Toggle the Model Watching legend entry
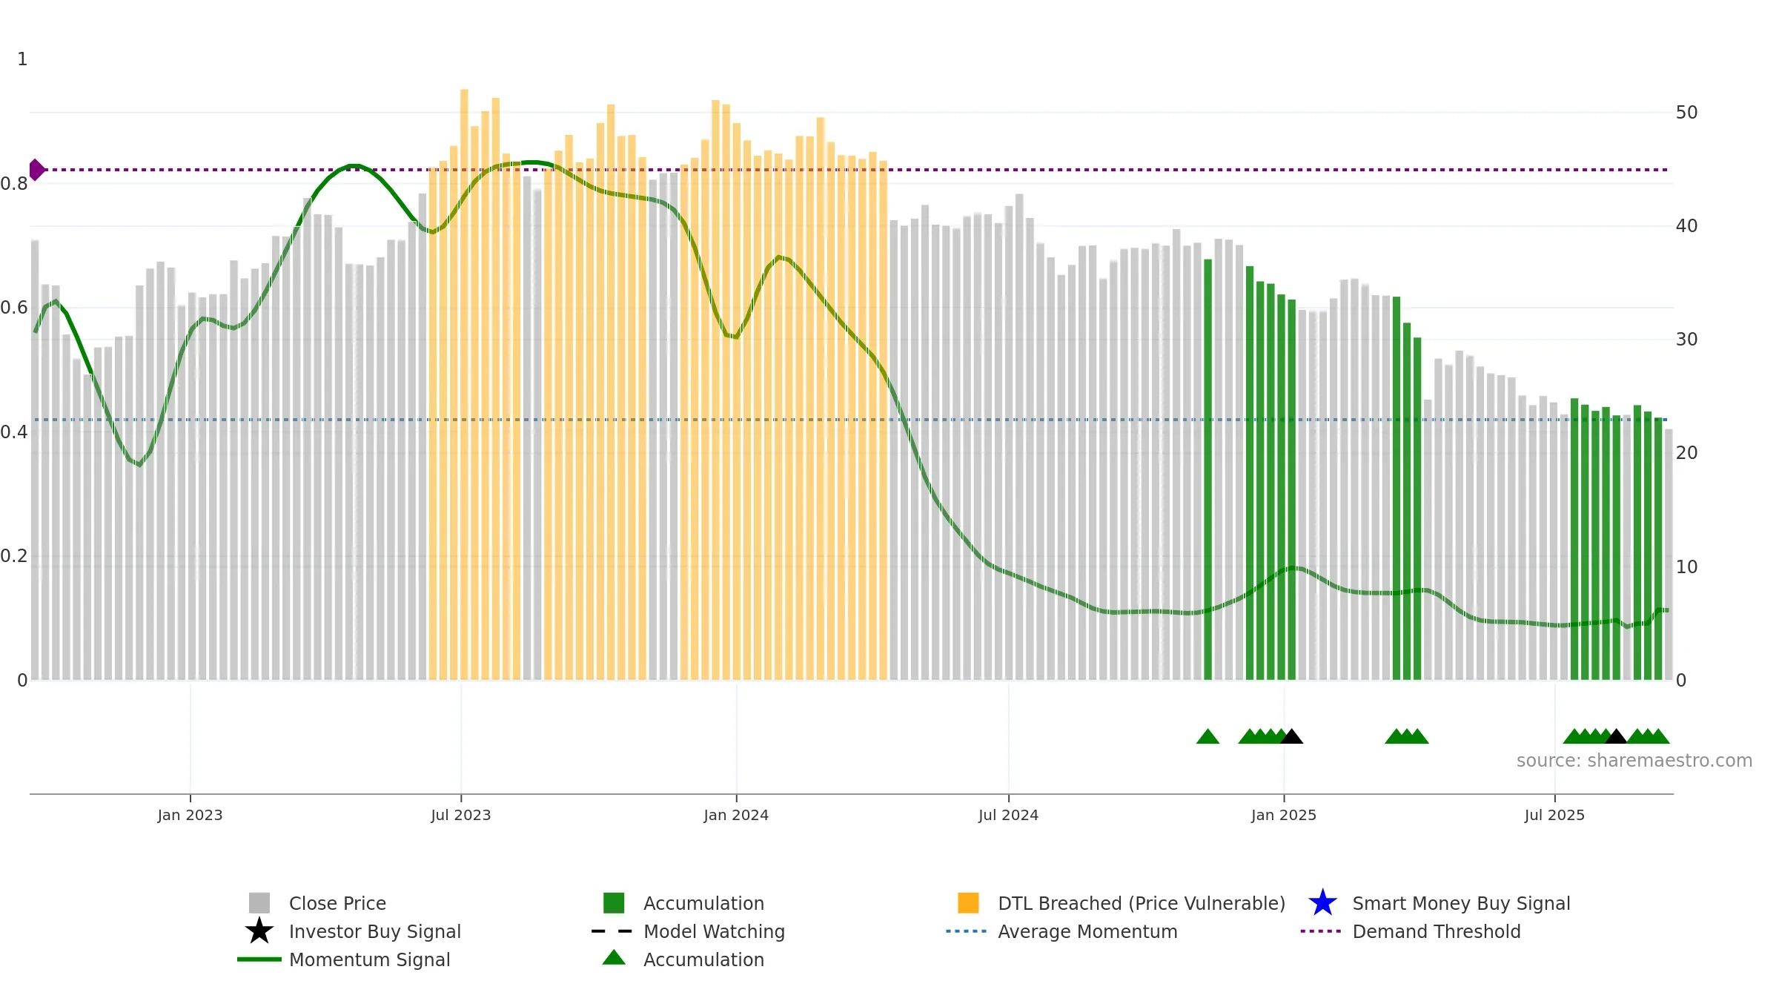Viewport: 1779px width, 1001px height. 688,931
